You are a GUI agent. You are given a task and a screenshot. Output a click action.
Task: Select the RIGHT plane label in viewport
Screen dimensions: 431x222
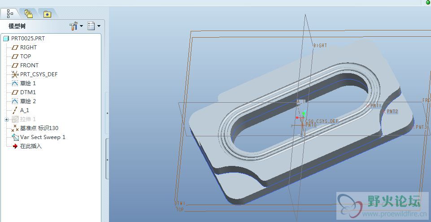point(320,46)
